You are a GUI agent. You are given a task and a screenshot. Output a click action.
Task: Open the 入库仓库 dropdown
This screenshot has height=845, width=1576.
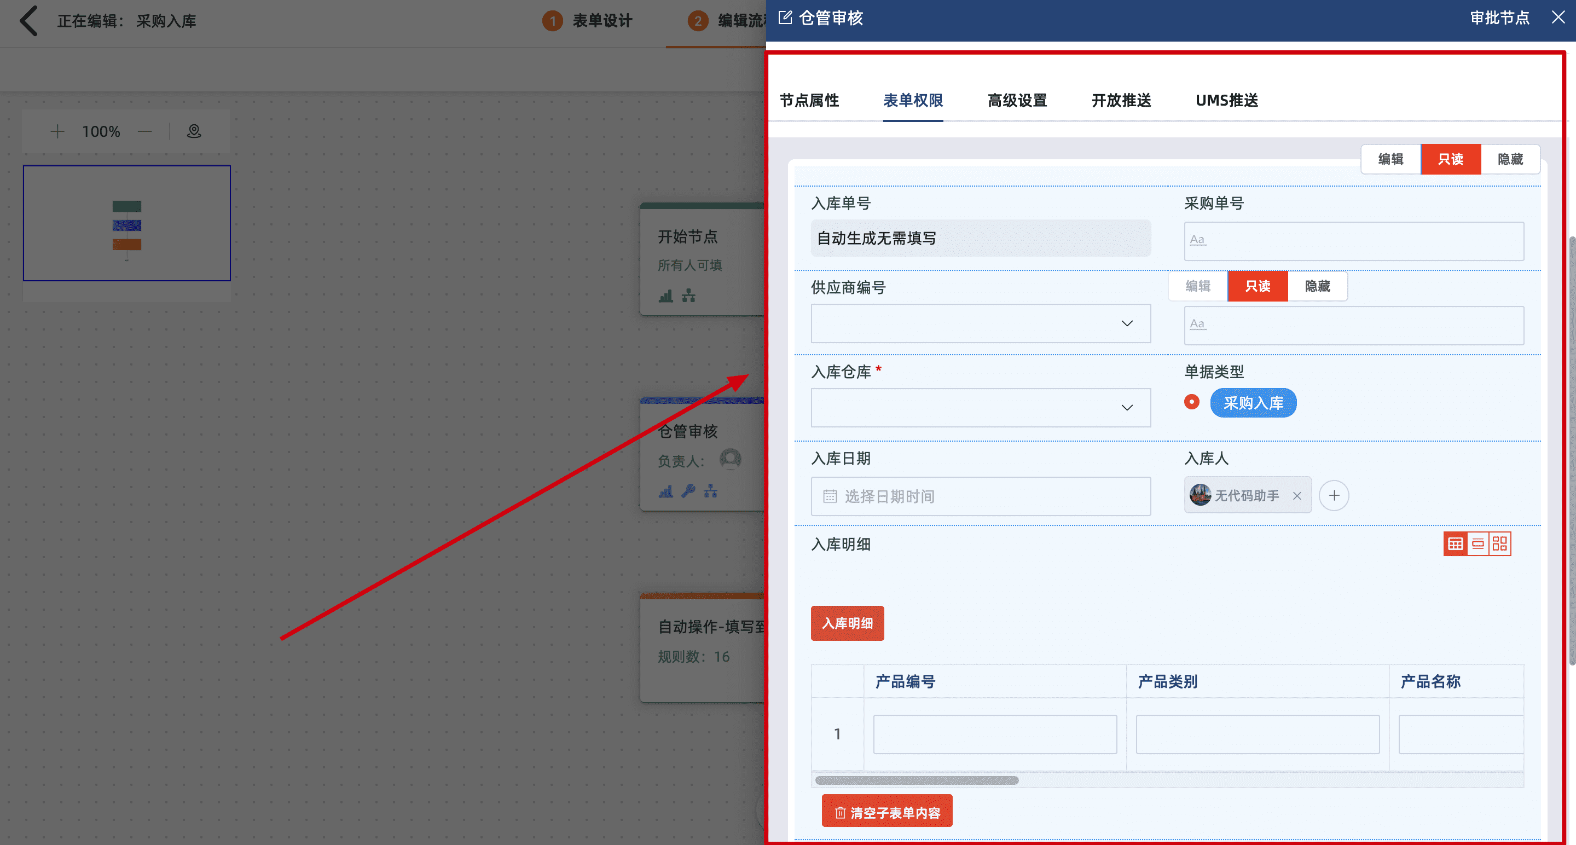pos(1126,408)
